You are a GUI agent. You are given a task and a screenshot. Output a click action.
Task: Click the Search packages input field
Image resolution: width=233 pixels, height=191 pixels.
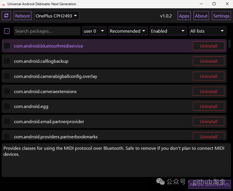[x=47, y=31]
